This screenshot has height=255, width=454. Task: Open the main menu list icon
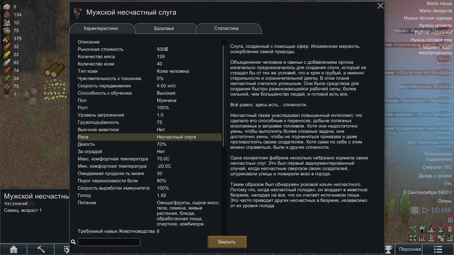click(438, 249)
